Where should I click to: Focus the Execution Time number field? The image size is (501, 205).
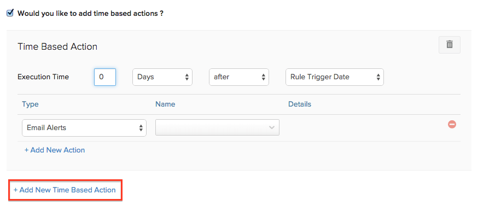105,77
